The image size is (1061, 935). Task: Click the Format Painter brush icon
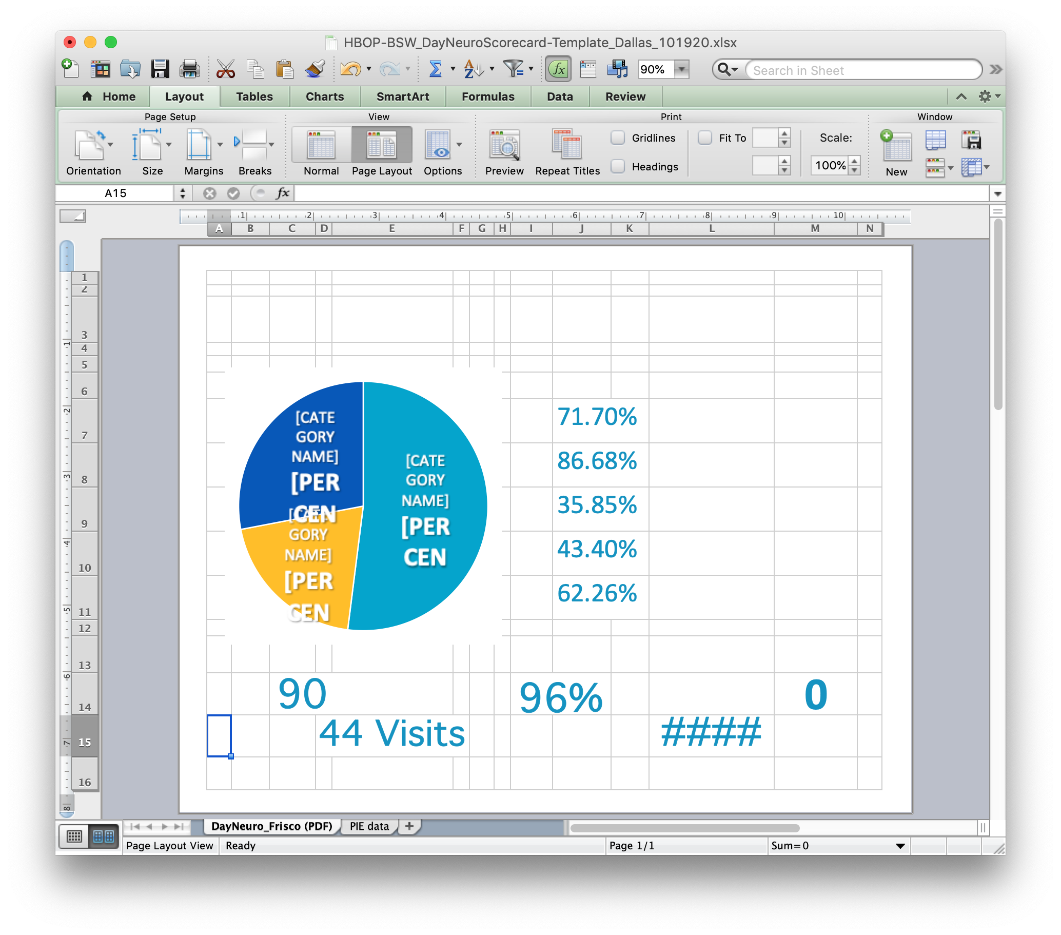tap(315, 69)
